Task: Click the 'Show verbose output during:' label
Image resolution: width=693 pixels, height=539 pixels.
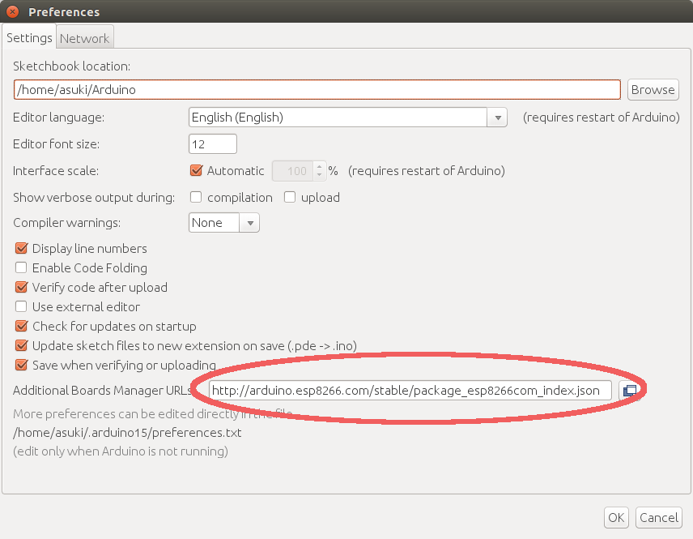Action: pyautogui.click(x=94, y=198)
